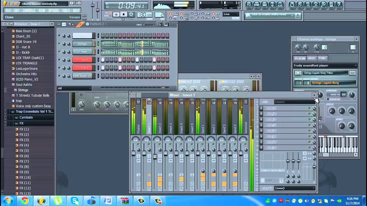Open the OPTIONS menu

(54, 11)
